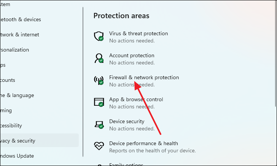Click the App & browser control window icon
This screenshot has width=277, height=166.
(x=99, y=102)
